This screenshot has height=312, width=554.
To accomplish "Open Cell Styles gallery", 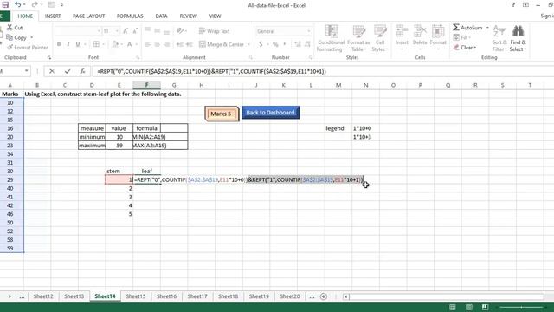I will click(x=380, y=38).
